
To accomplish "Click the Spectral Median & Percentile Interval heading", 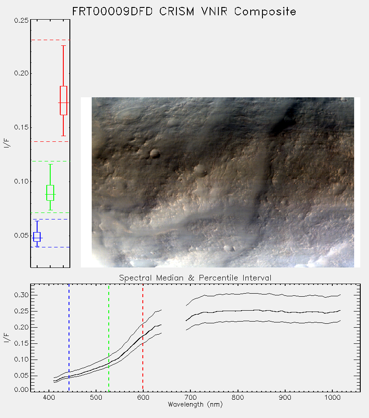I will [195, 278].
